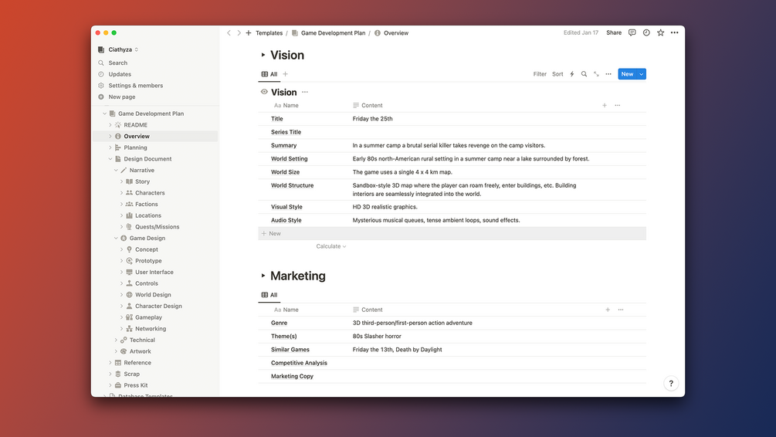
Task: Open the Marketing table column options dots
Action: (x=621, y=310)
